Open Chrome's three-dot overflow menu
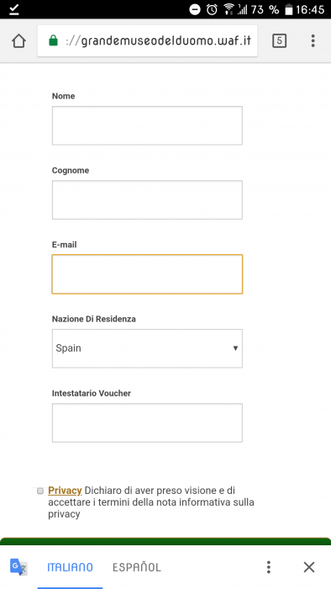Screen dimensions: 331x589 pos(313,41)
